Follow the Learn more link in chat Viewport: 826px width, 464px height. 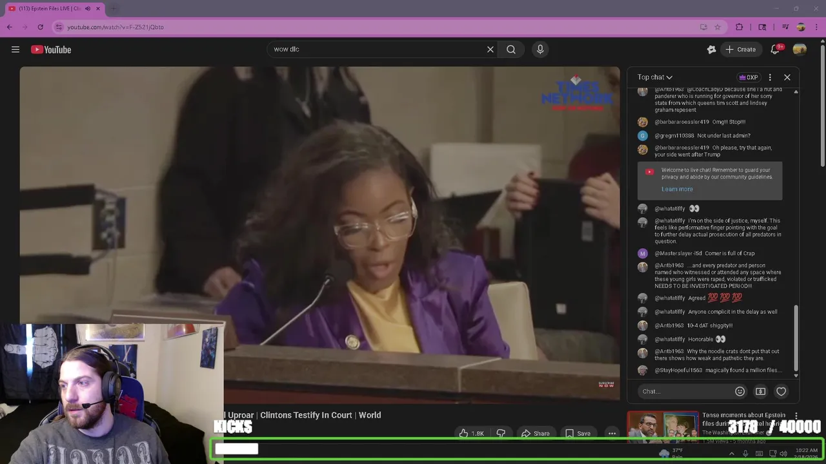pyautogui.click(x=677, y=189)
